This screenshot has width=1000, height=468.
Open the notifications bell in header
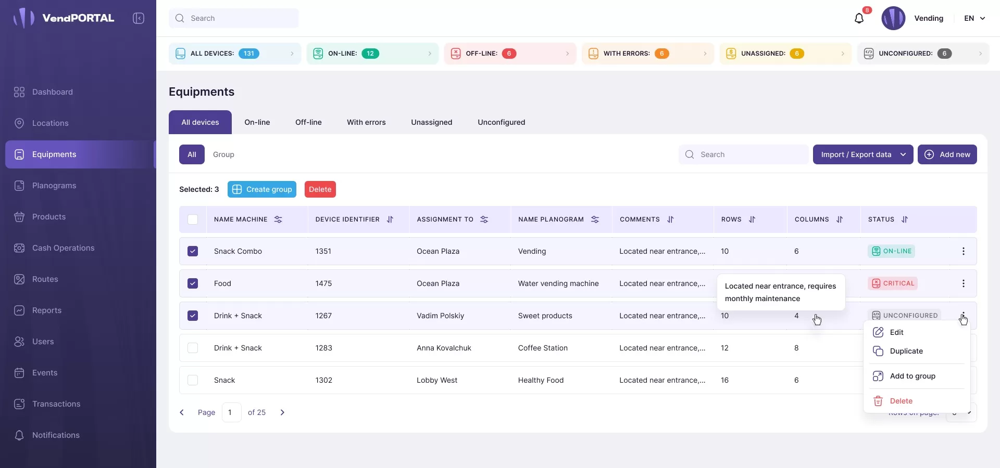(x=859, y=19)
